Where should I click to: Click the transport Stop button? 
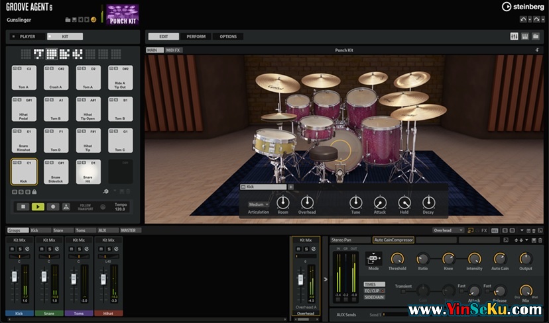pos(24,207)
